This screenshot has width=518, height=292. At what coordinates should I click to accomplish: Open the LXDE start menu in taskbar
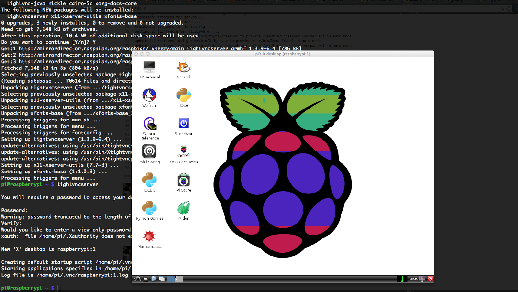tap(137, 279)
